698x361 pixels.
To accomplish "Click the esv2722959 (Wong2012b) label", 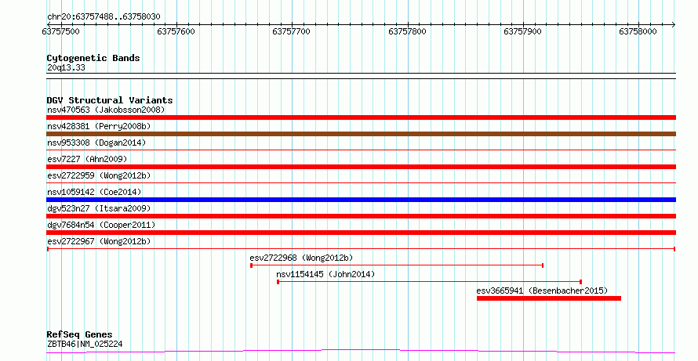I will tap(99, 175).
